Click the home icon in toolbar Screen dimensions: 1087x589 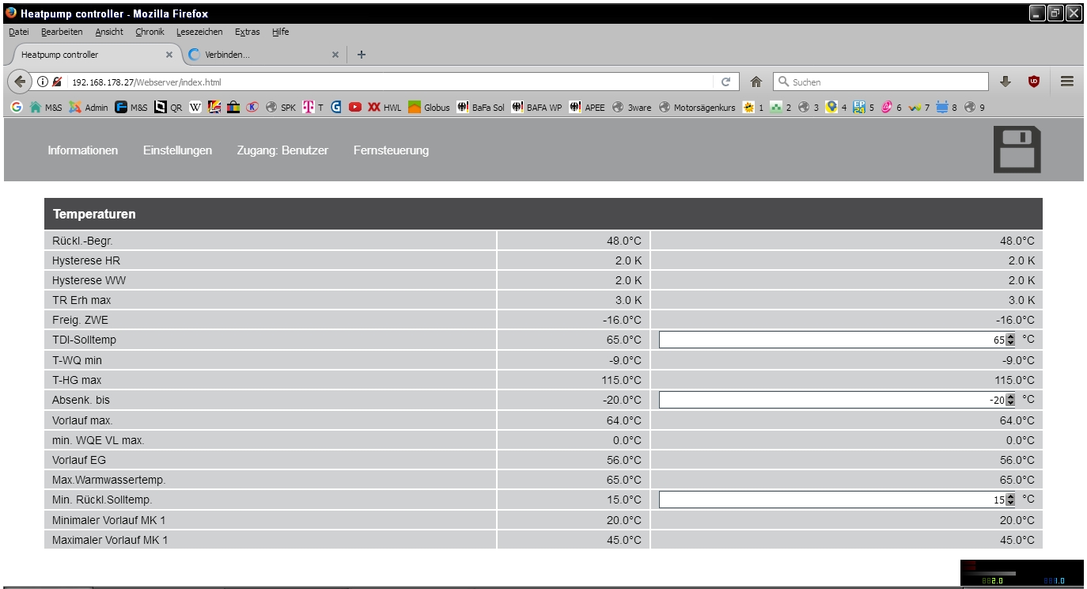(756, 82)
